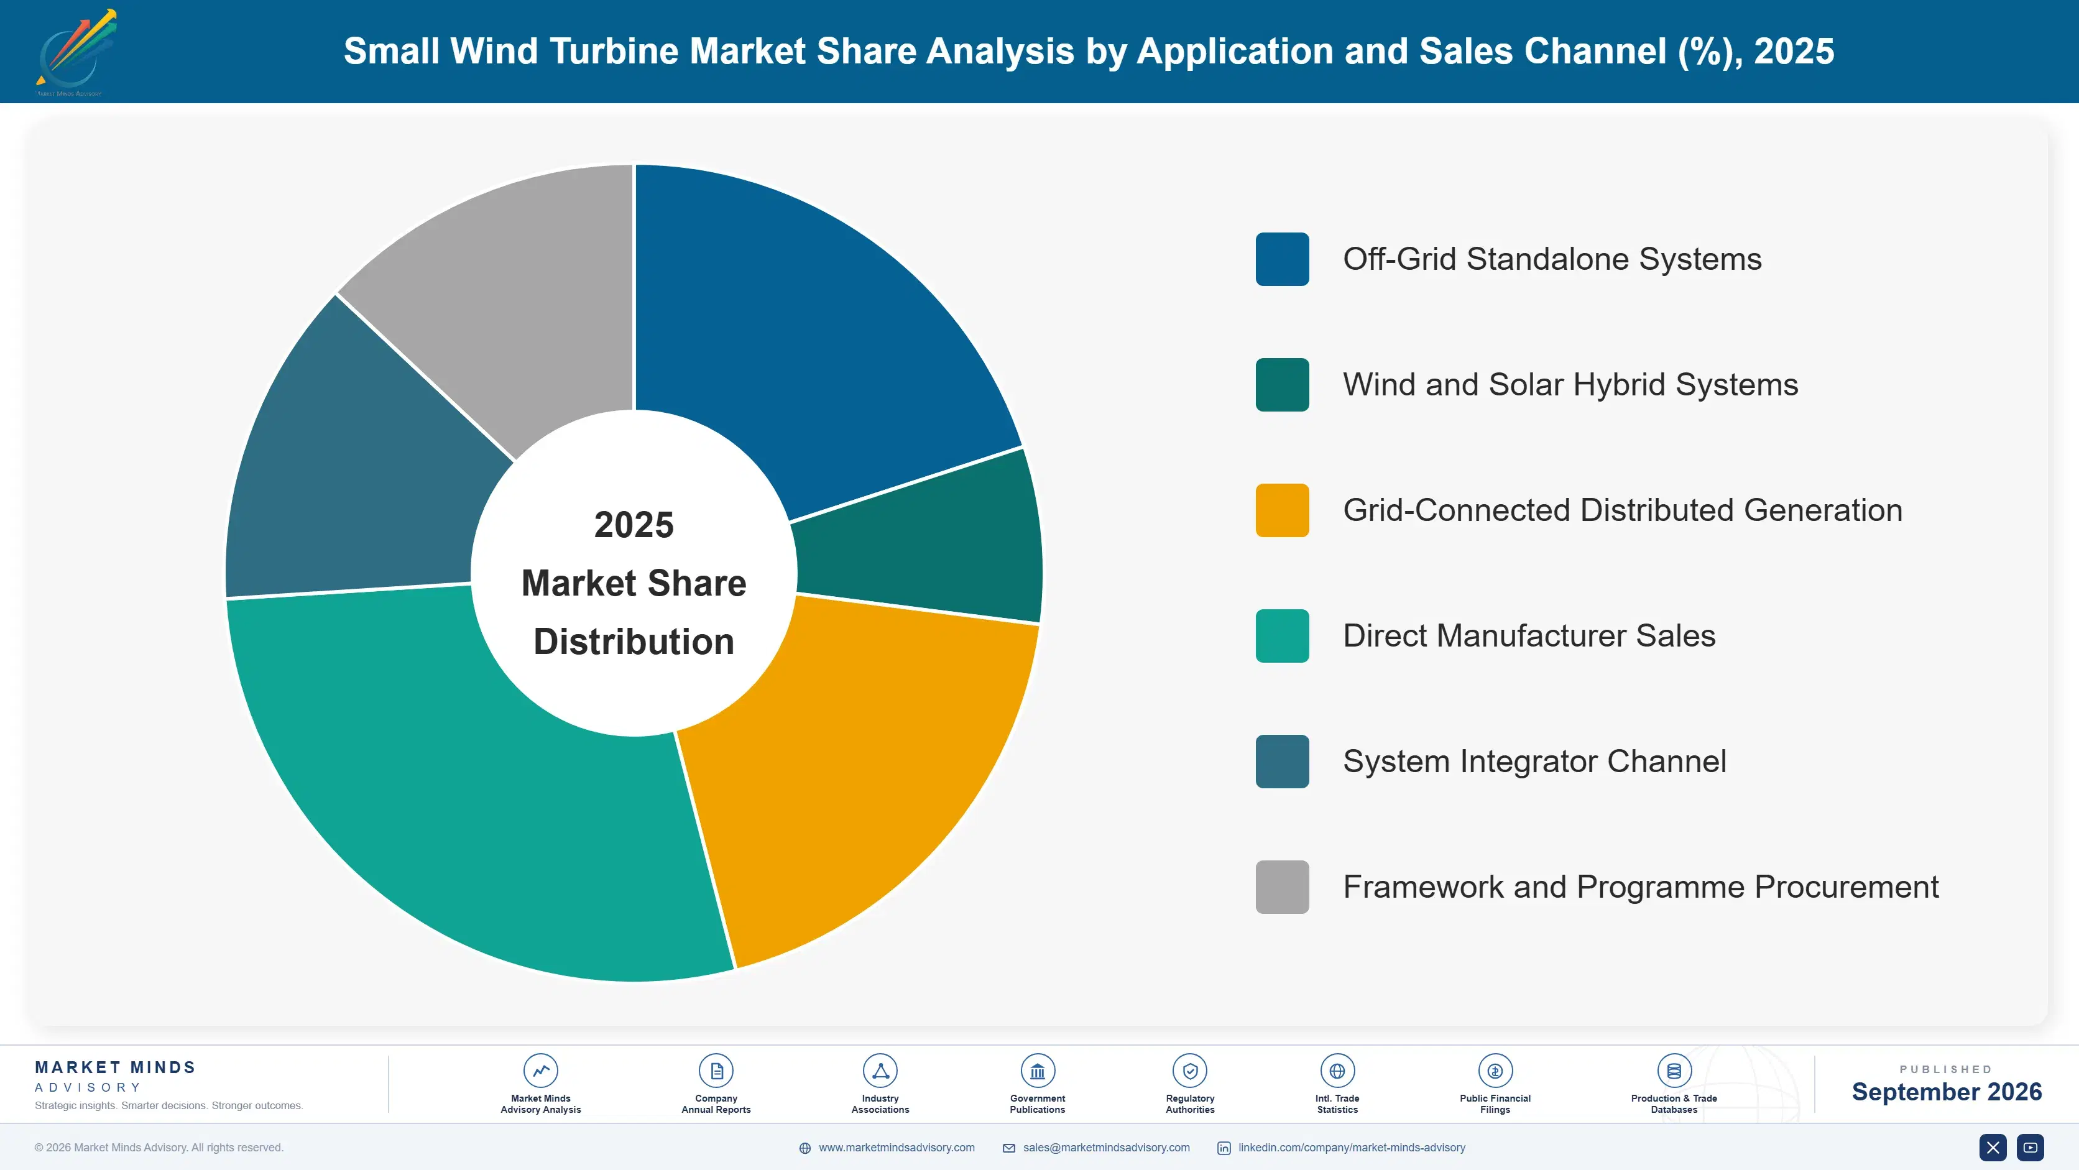Image resolution: width=2079 pixels, height=1170 pixels.
Task: Click the globe icon beside website address
Action: coord(804,1148)
